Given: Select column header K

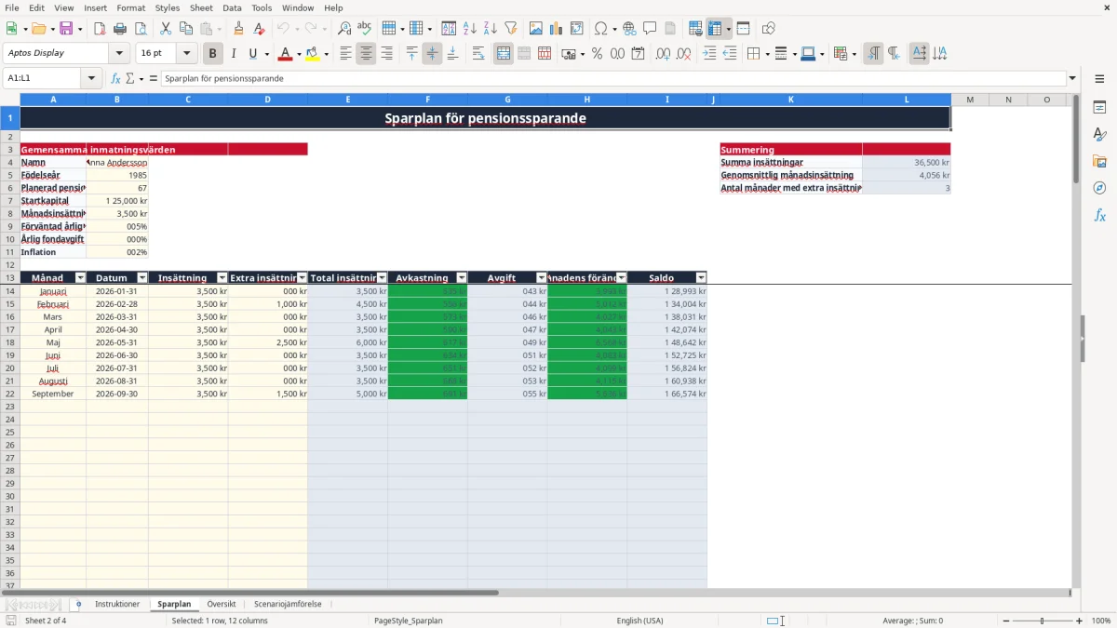Looking at the screenshot, I should point(791,100).
